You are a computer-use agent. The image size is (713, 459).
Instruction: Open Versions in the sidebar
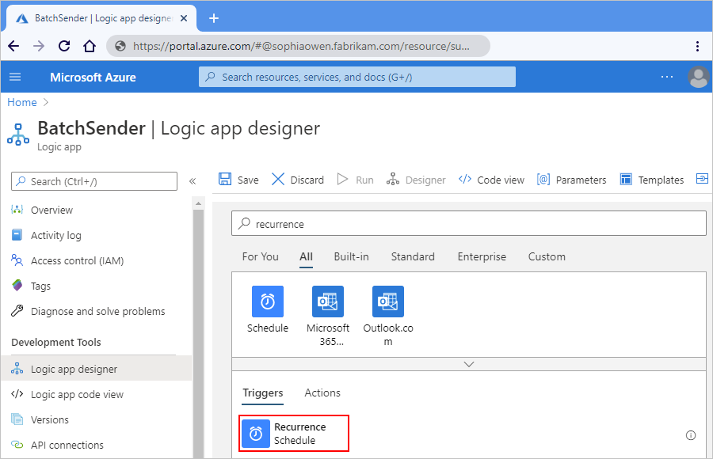coord(50,419)
